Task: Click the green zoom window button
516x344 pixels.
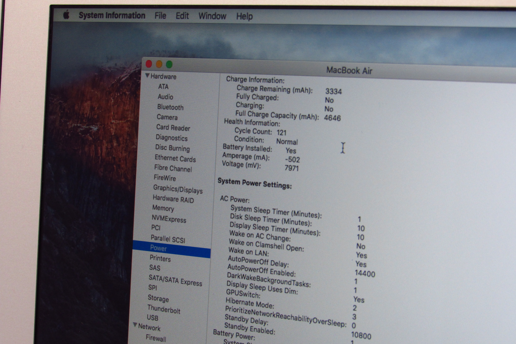Action: tap(169, 65)
